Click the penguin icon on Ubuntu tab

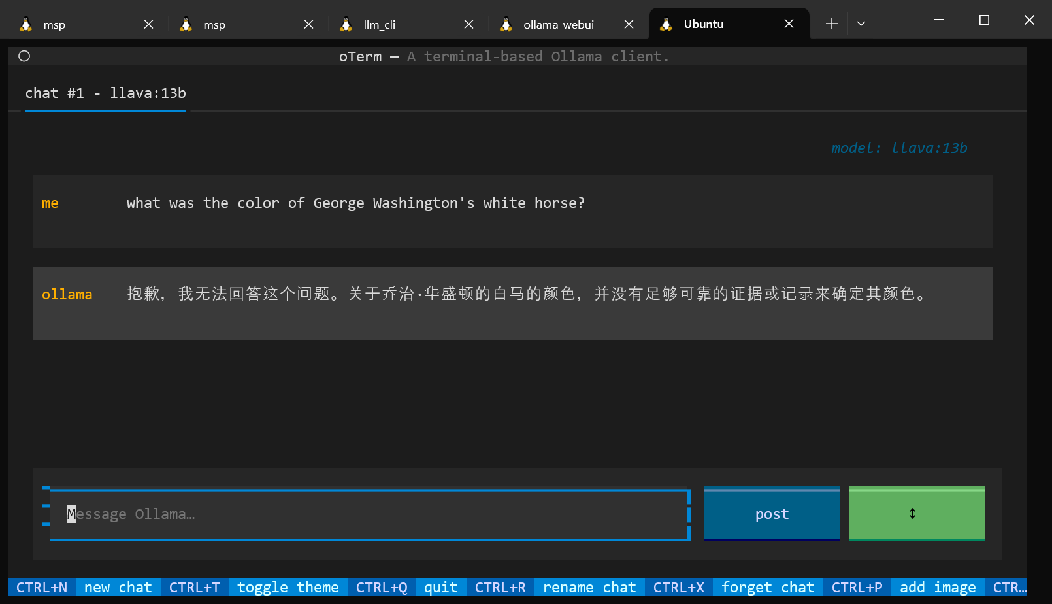pyautogui.click(x=666, y=24)
